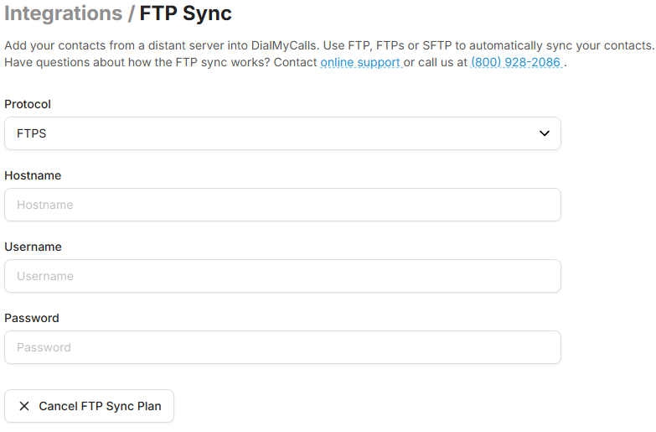Image resolution: width=656 pixels, height=432 pixels.
Task: Click the Hostname field label
Action: 33,175
